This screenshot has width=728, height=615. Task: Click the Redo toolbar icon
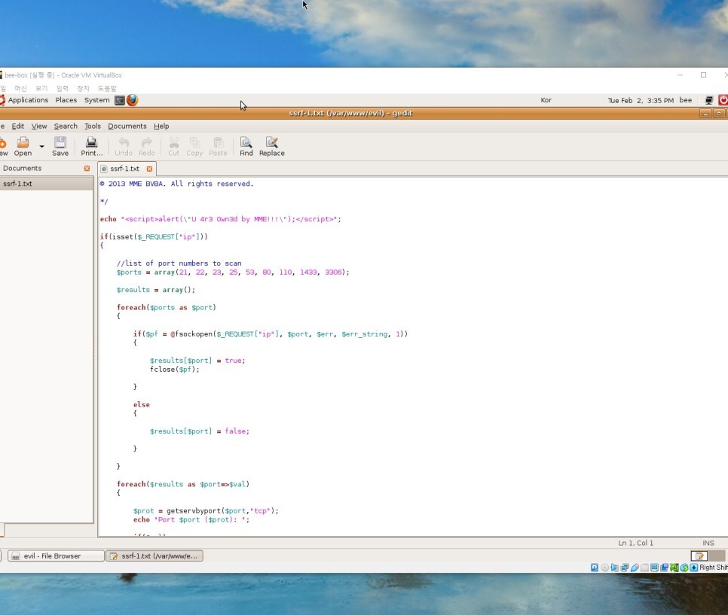[147, 147]
